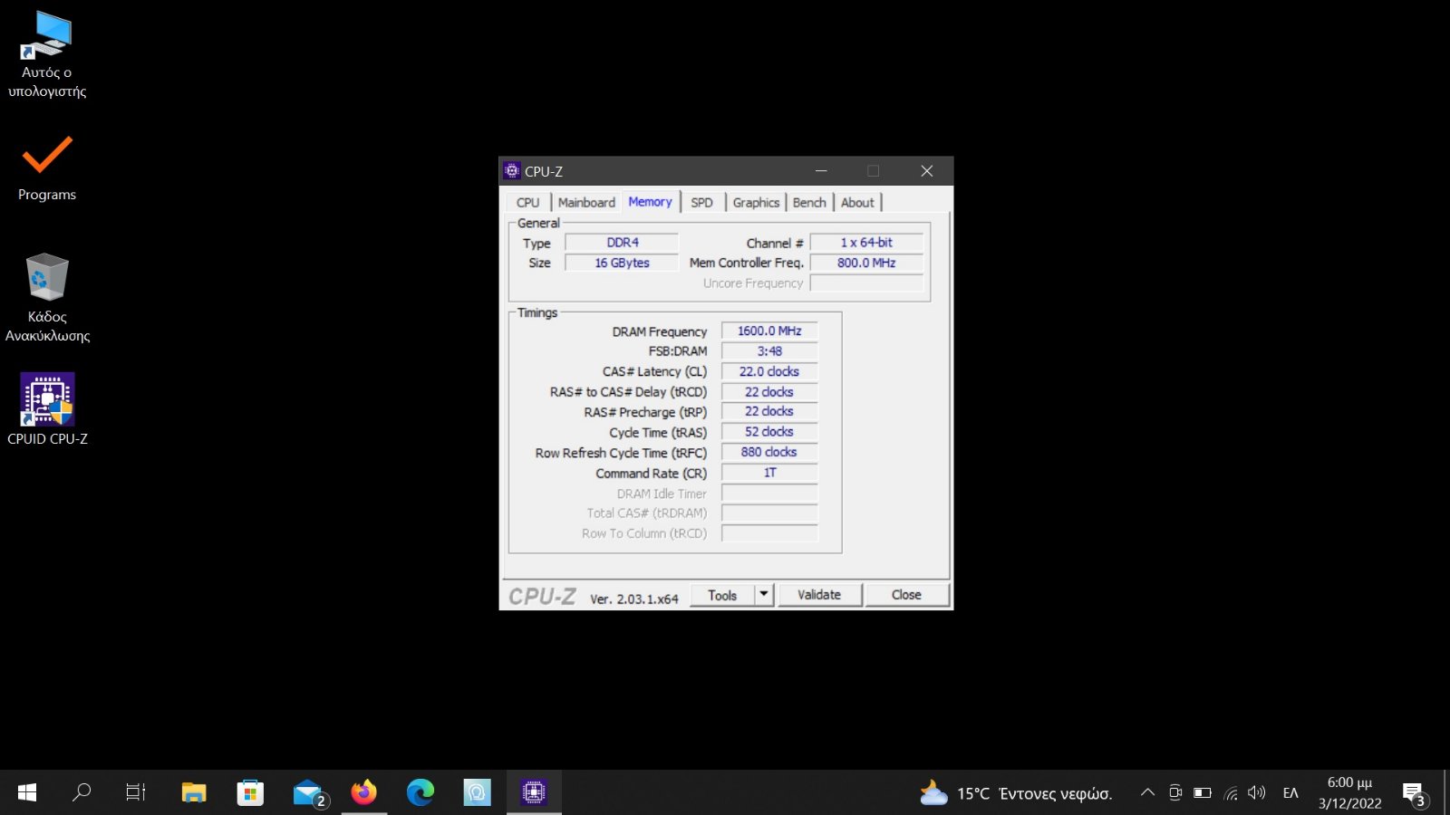Switch to the Graphics tab
This screenshot has width=1450, height=815.
(756, 203)
